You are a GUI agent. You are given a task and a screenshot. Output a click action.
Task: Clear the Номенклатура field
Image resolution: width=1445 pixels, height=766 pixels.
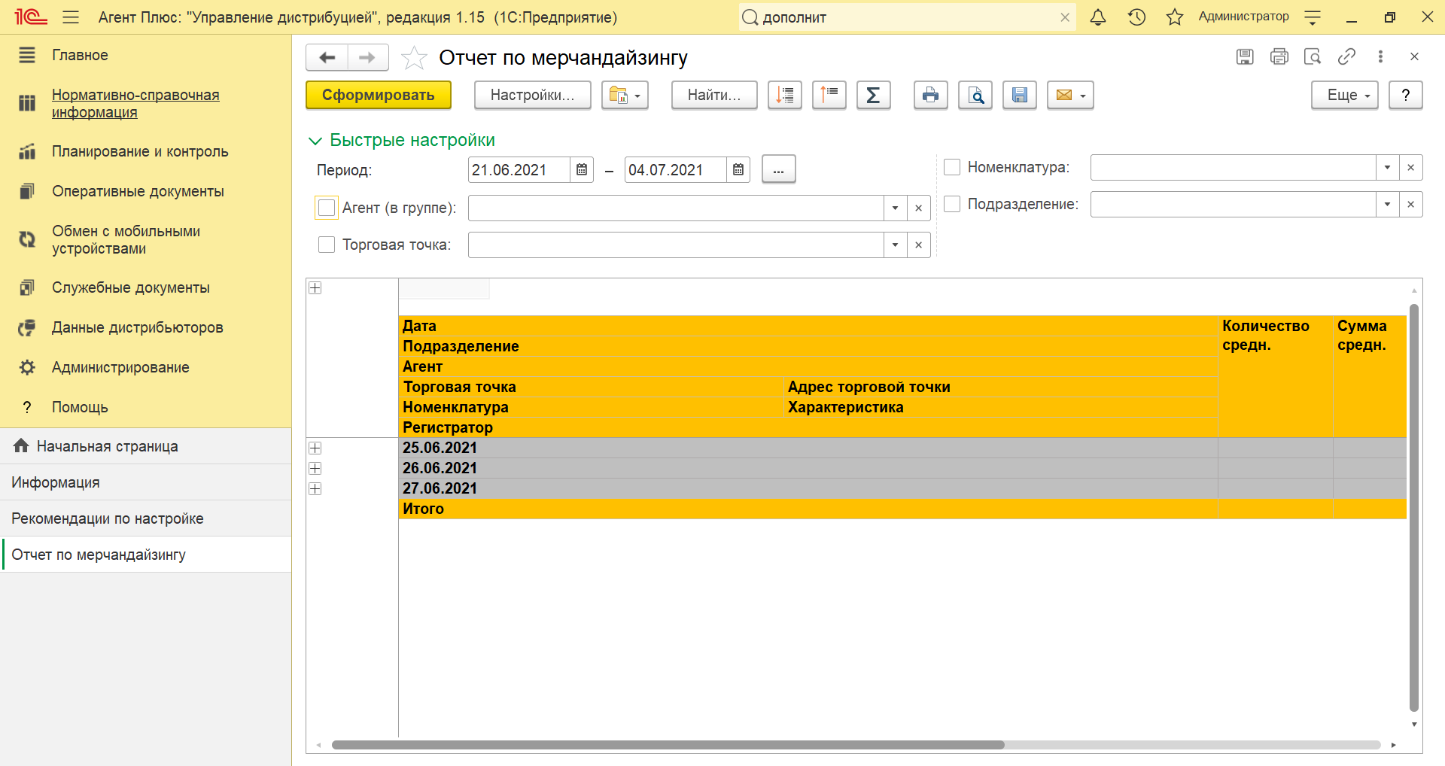coord(1411,168)
